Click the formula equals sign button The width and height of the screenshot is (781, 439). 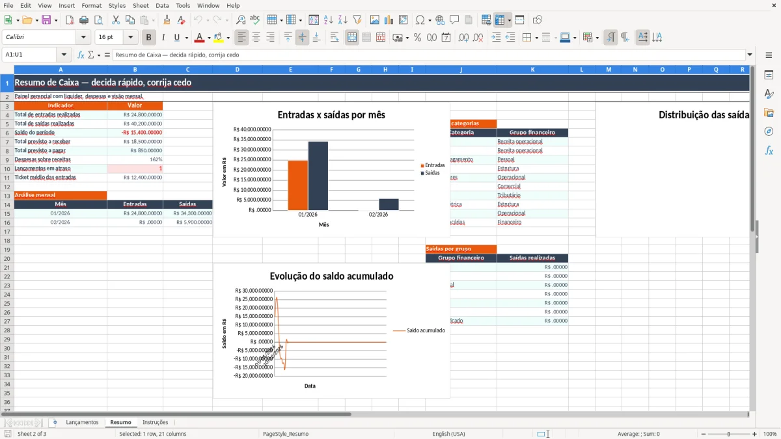tap(107, 55)
